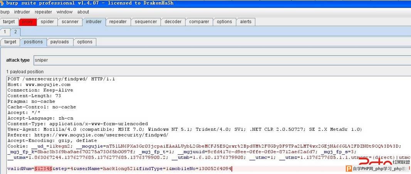411x174 pixels.
Task: Click the Host: www.mogujie.com header line
Action: pyautogui.click(x=39, y=84)
